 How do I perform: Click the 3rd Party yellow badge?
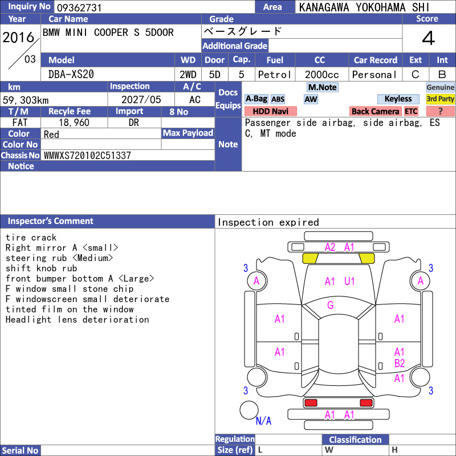(440, 99)
